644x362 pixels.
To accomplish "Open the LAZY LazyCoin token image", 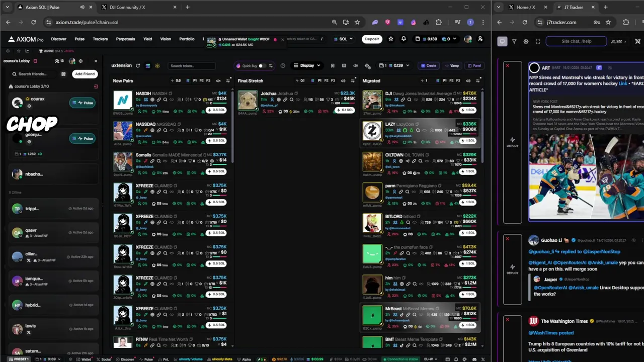I will tap(372, 131).
